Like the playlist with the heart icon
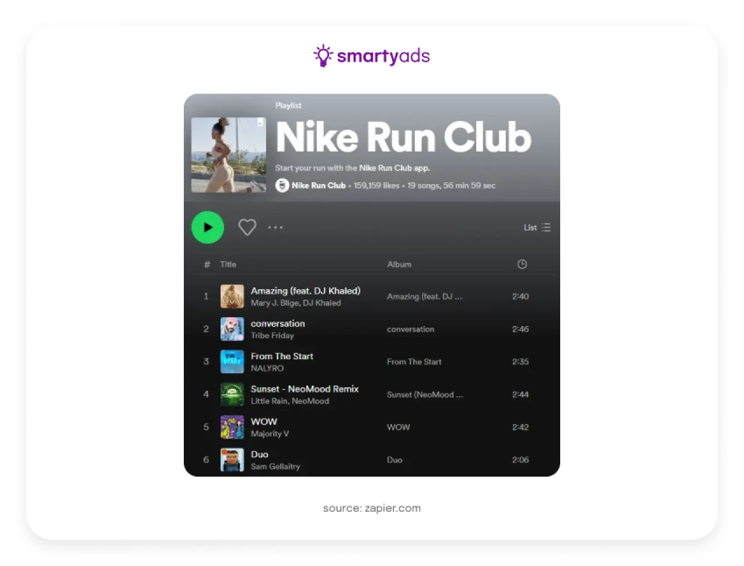Image resolution: width=744 pixels, height=566 pixels. click(x=247, y=227)
